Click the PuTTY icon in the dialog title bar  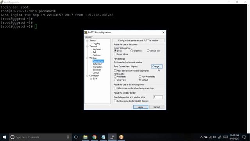[86, 33]
